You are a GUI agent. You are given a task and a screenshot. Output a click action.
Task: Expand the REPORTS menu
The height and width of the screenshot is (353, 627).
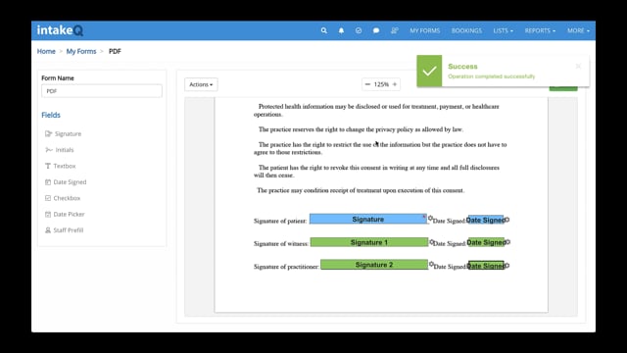point(540,30)
